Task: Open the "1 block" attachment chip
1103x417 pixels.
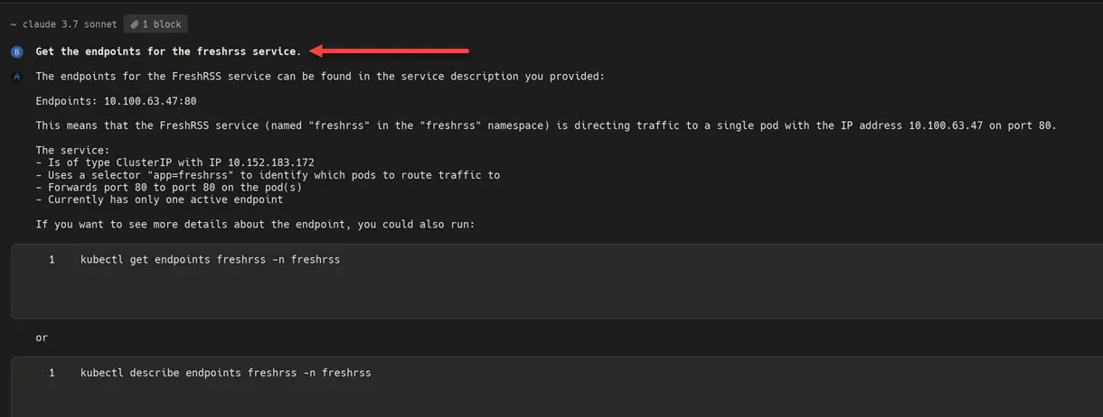Action: coord(156,25)
